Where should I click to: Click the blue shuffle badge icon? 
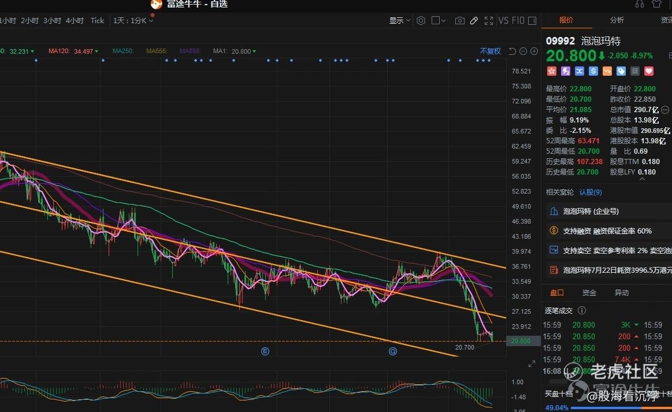[x=580, y=71]
